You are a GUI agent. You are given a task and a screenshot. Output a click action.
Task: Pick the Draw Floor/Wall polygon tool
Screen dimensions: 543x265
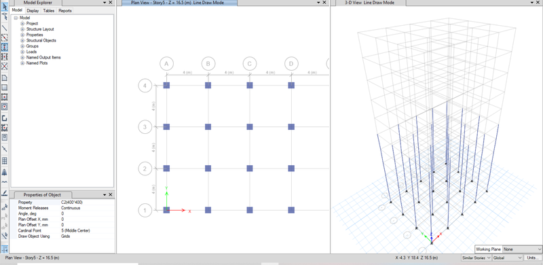(5, 77)
